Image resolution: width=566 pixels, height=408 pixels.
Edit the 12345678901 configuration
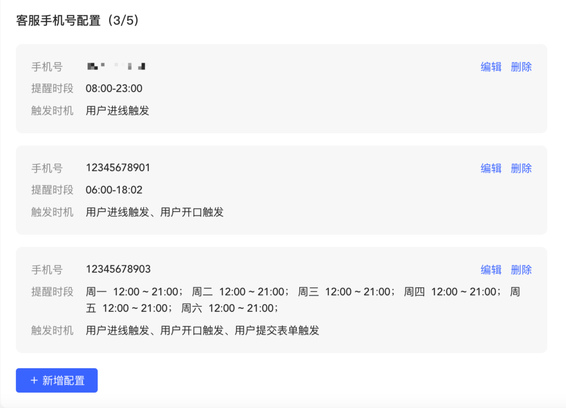(x=491, y=168)
